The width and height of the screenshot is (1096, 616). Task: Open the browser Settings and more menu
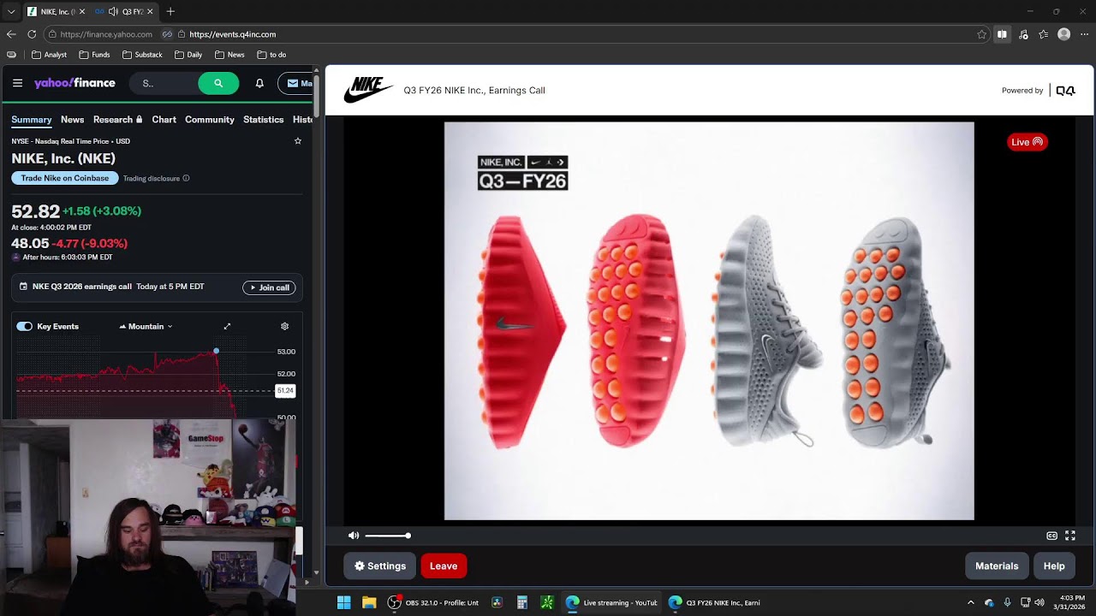click(1085, 34)
